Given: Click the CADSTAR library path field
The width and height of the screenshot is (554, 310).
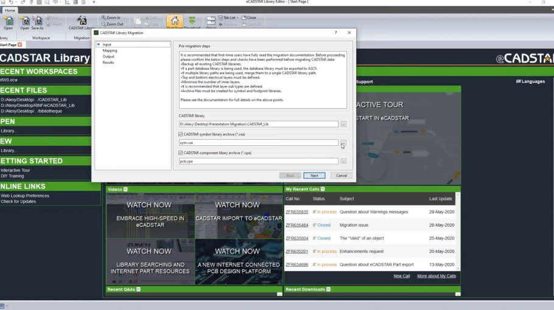Looking at the screenshot, I should pos(259,124).
